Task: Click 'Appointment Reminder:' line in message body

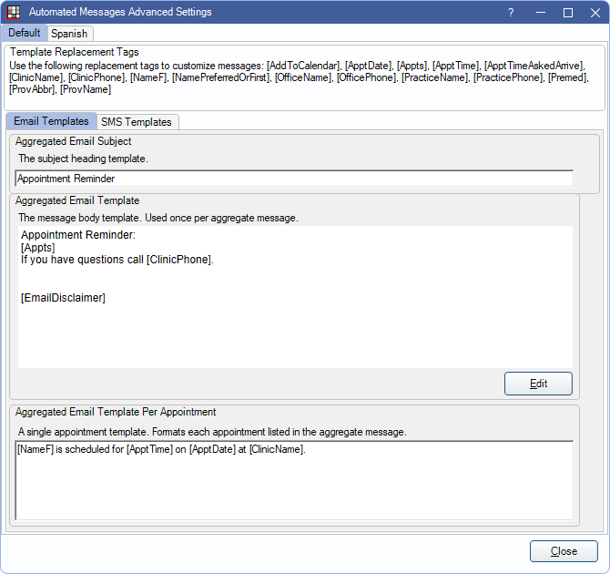Action: click(x=78, y=236)
